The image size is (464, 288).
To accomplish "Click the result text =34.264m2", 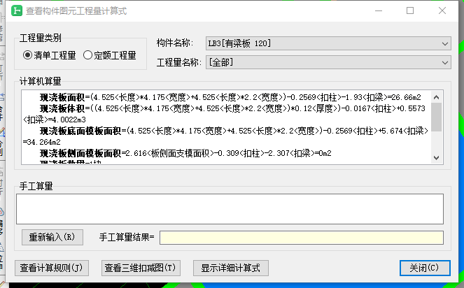I will click(42, 142).
